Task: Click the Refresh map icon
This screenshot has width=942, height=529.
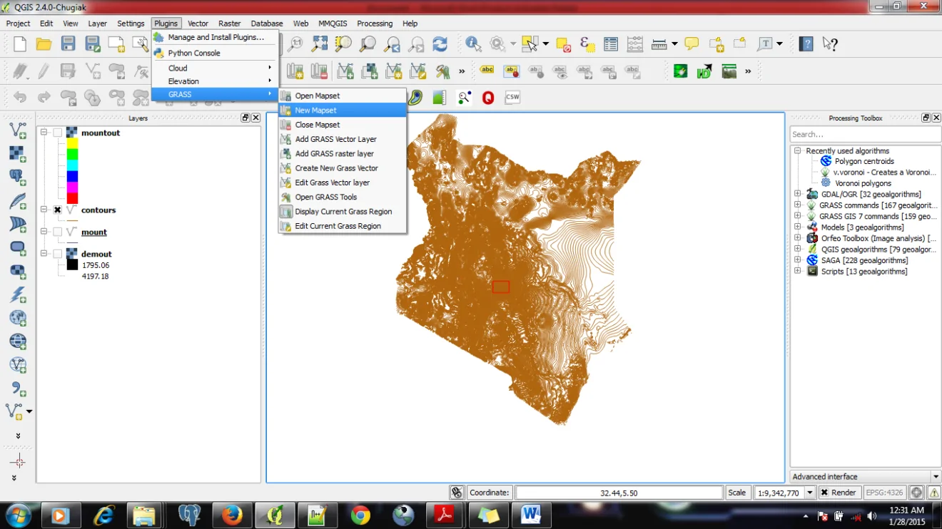Action: point(440,43)
